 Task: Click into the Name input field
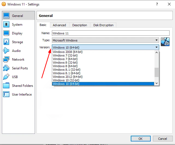coord(111,33)
